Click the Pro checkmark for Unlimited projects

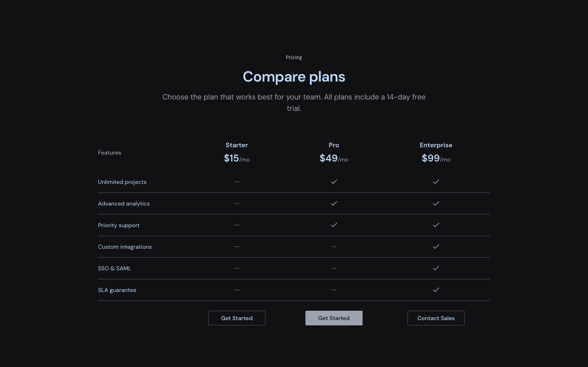pyautogui.click(x=334, y=182)
